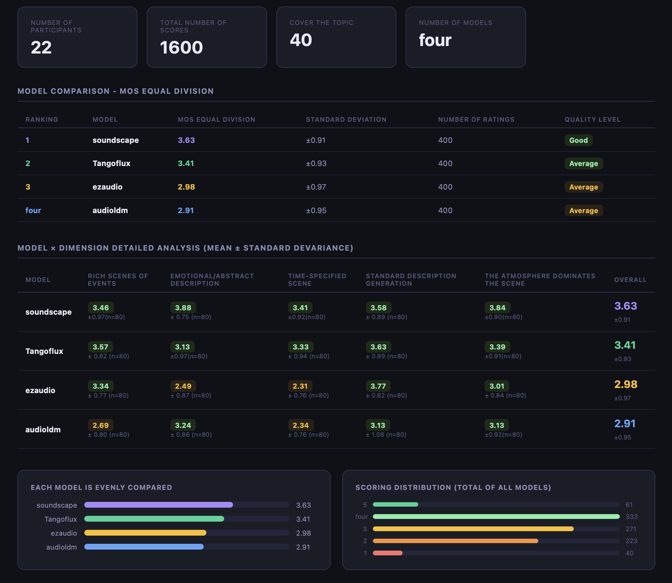672x583 pixels.
Task: Click the Good quality badge for soundscape
Action: 579,140
